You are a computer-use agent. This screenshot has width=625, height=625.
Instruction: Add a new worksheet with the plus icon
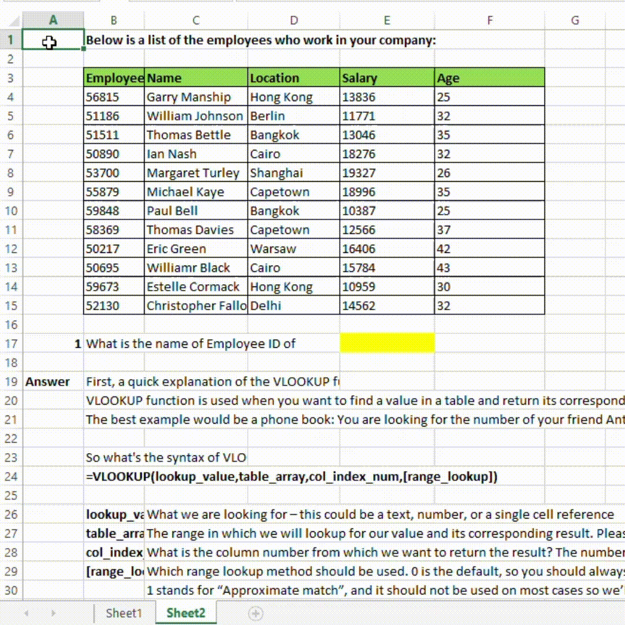(x=256, y=613)
